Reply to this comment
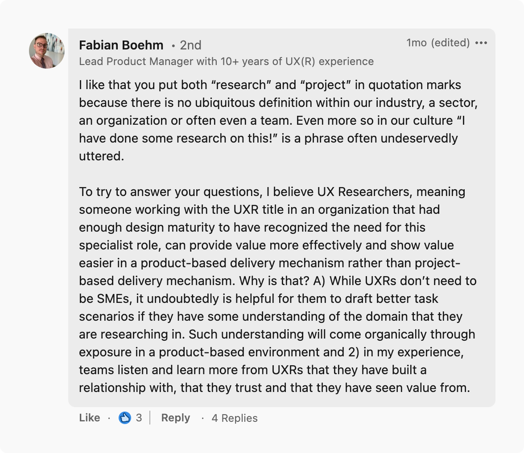524x453 pixels. [175, 418]
